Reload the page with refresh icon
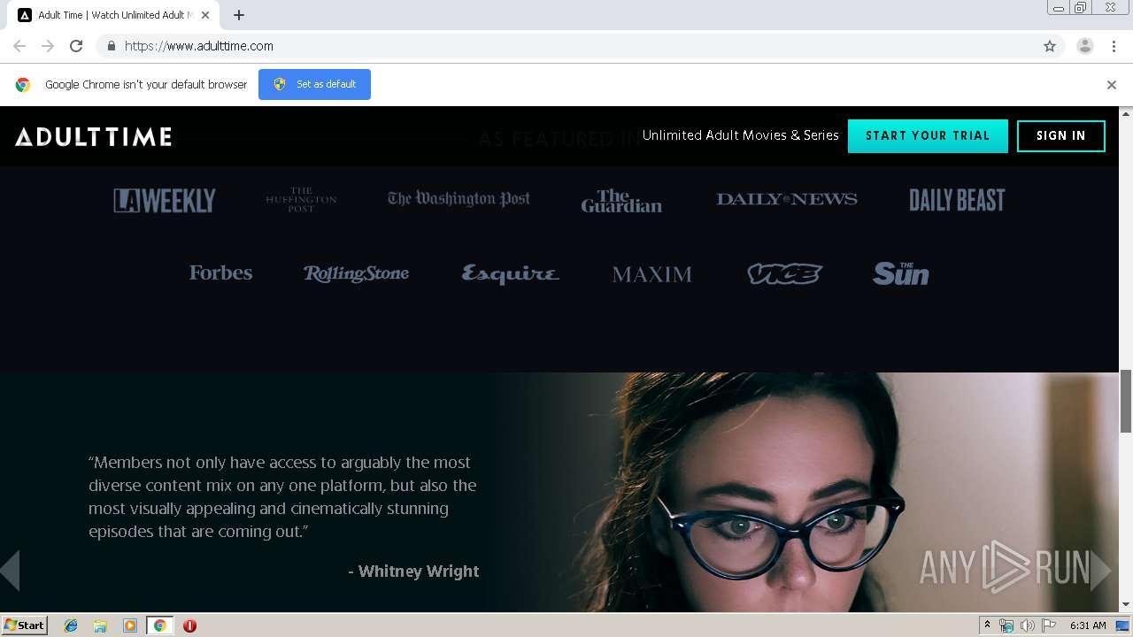This screenshot has width=1133, height=637. 76,46
